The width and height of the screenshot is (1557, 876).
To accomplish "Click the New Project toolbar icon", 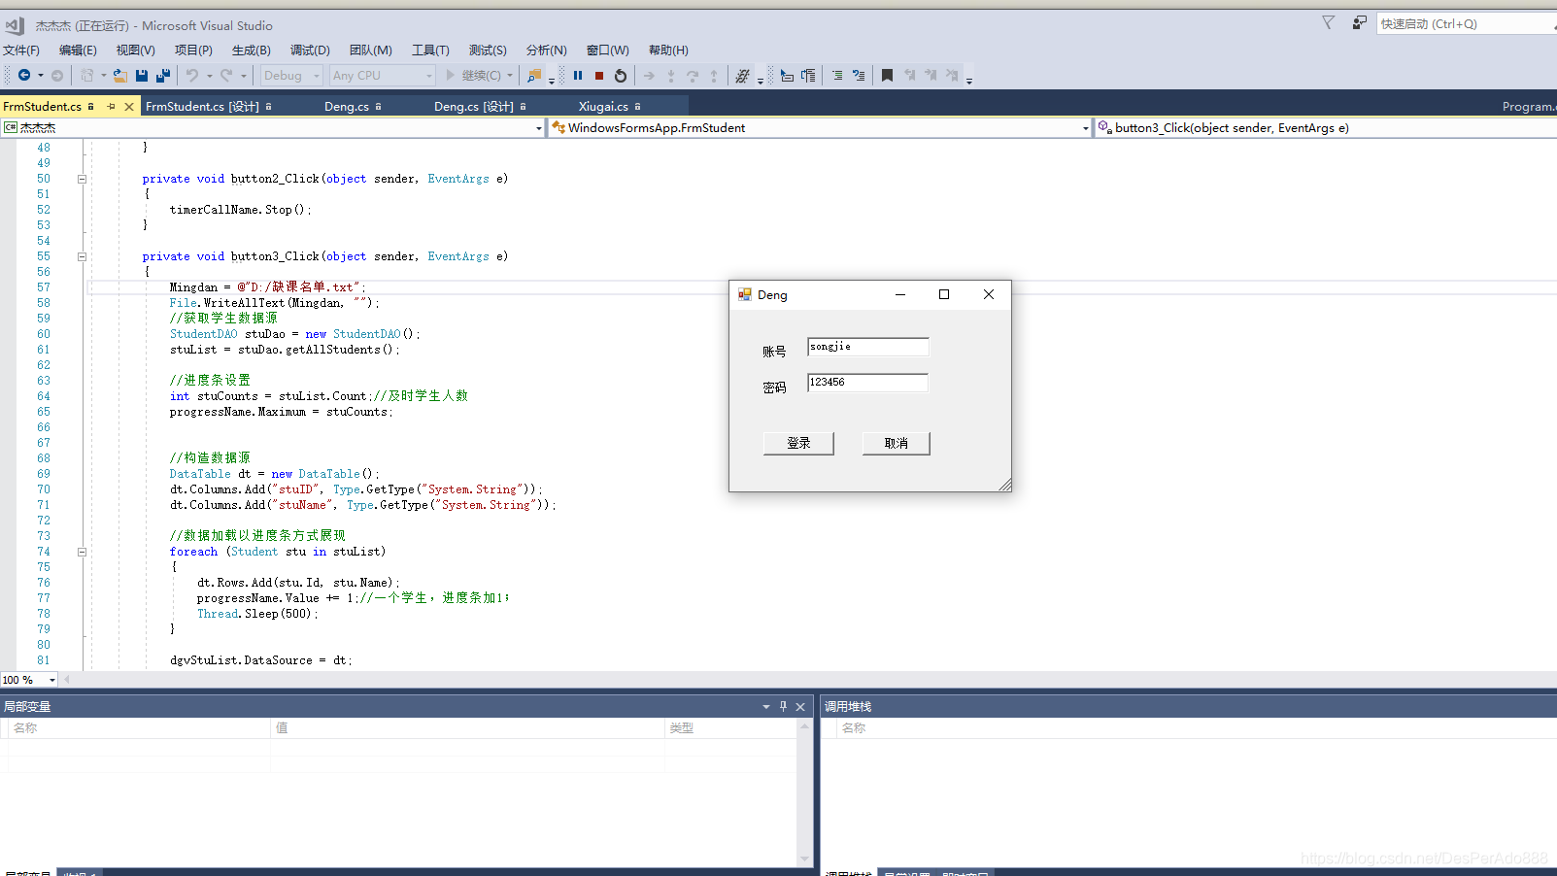I will (x=87, y=76).
